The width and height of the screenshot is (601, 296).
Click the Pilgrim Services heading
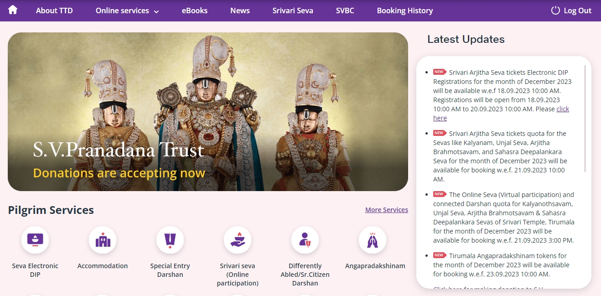(x=51, y=210)
